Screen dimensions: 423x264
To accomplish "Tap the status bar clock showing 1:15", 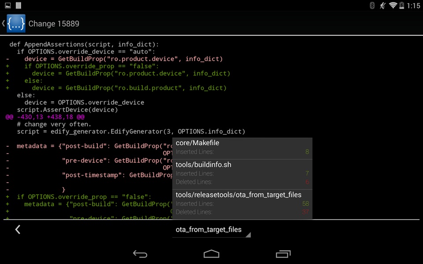I will [x=414, y=5].
